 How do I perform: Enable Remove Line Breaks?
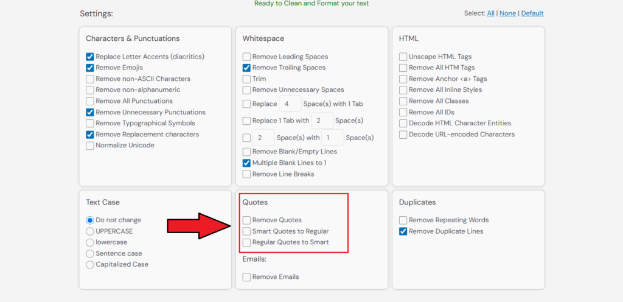pos(246,174)
